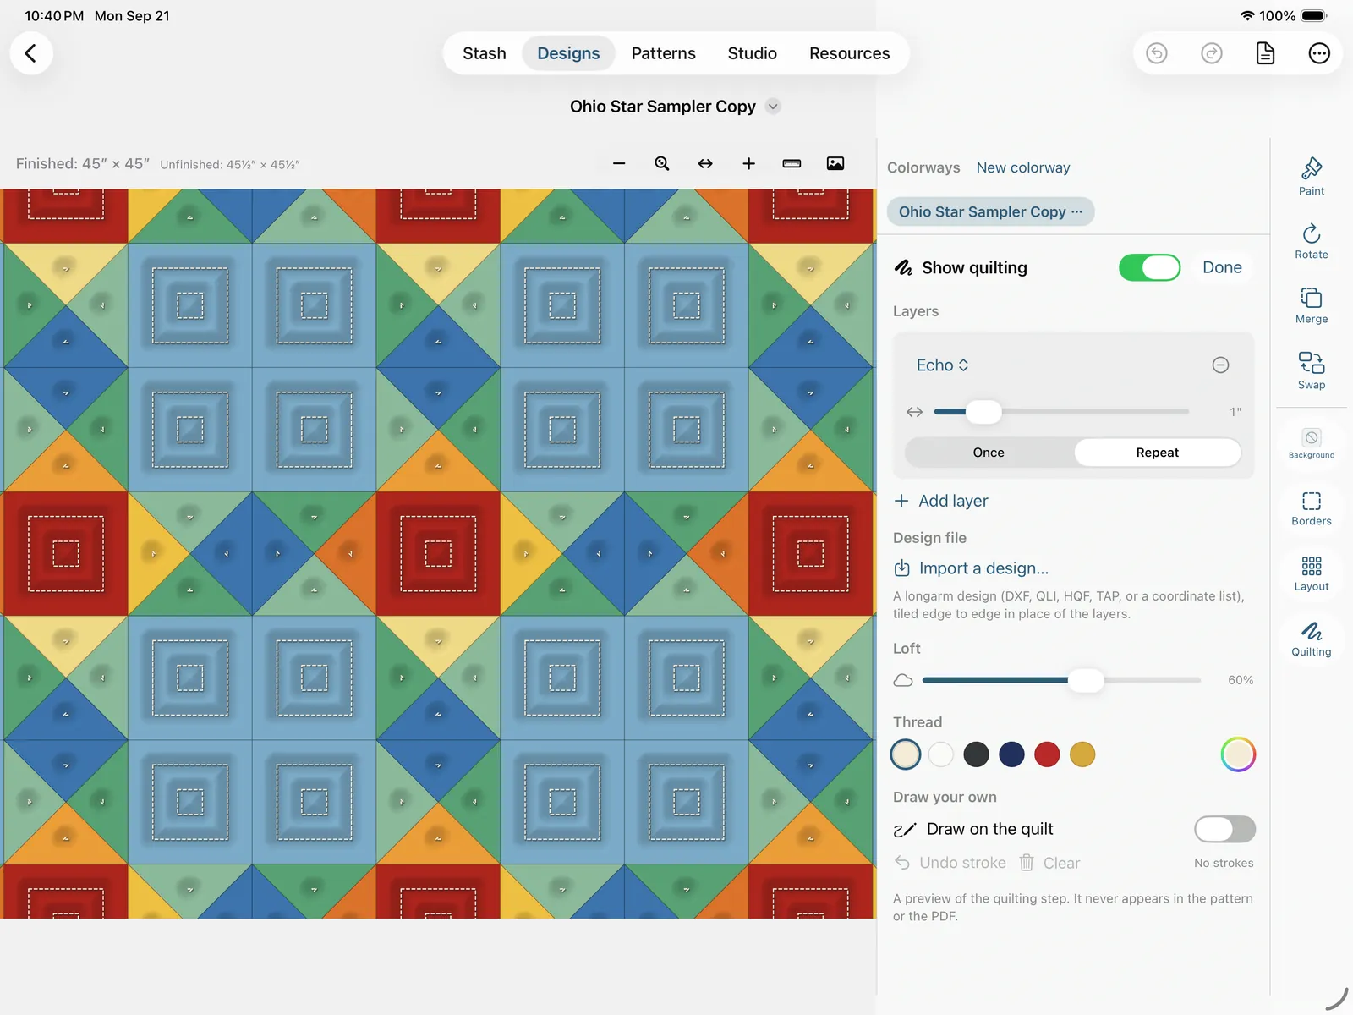1353x1015 pixels.
Task: Click New colorway link
Action: 1023,167
